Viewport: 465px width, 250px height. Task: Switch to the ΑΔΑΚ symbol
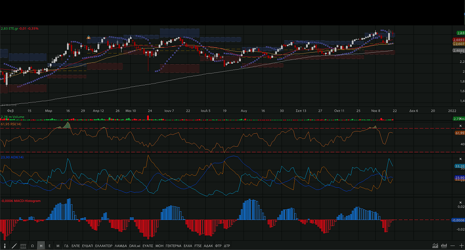pyautogui.click(x=208, y=246)
